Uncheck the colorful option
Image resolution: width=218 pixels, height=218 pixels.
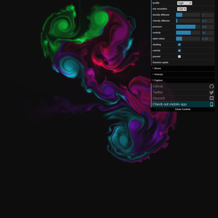tap(179, 50)
